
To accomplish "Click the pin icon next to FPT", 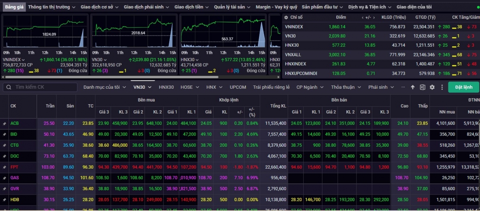I will pos(5,167).
